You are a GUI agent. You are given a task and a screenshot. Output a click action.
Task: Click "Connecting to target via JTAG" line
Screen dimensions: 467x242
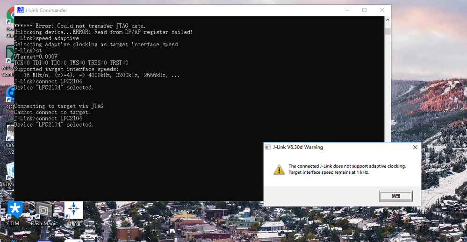coord(59,106)
